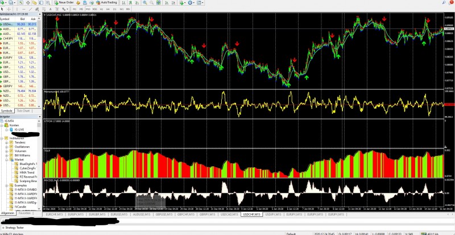Select the crosshair tool
The image size is (455, 235).
click(9, 9)
